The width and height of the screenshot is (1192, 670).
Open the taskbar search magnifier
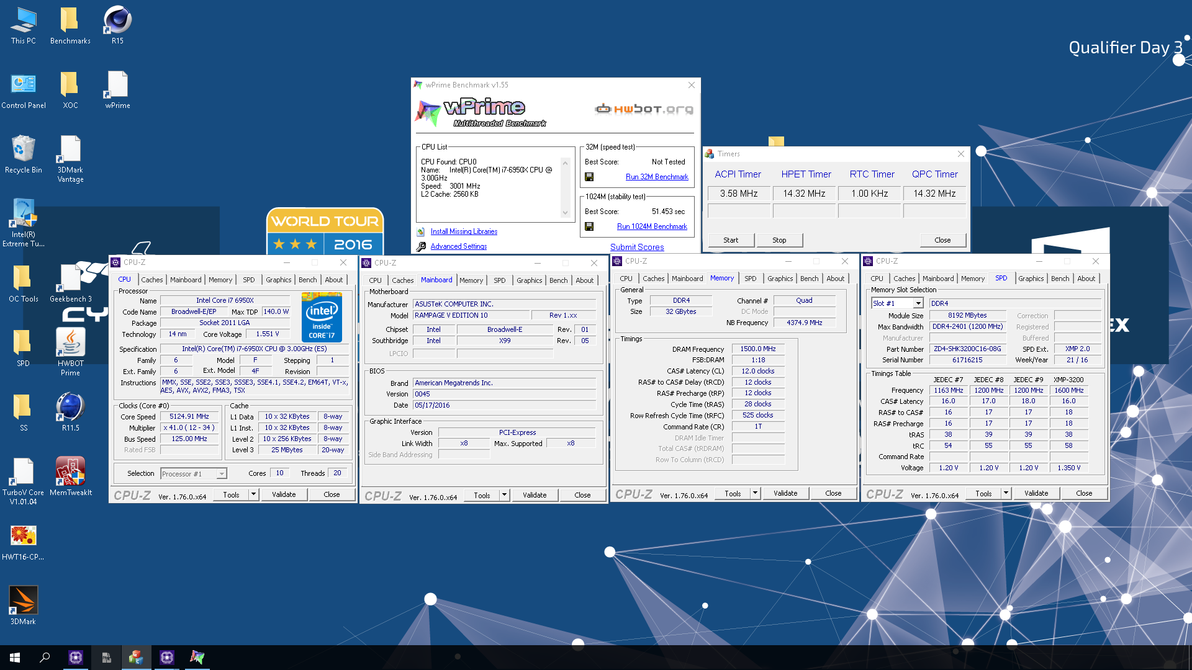pos(45,658)
